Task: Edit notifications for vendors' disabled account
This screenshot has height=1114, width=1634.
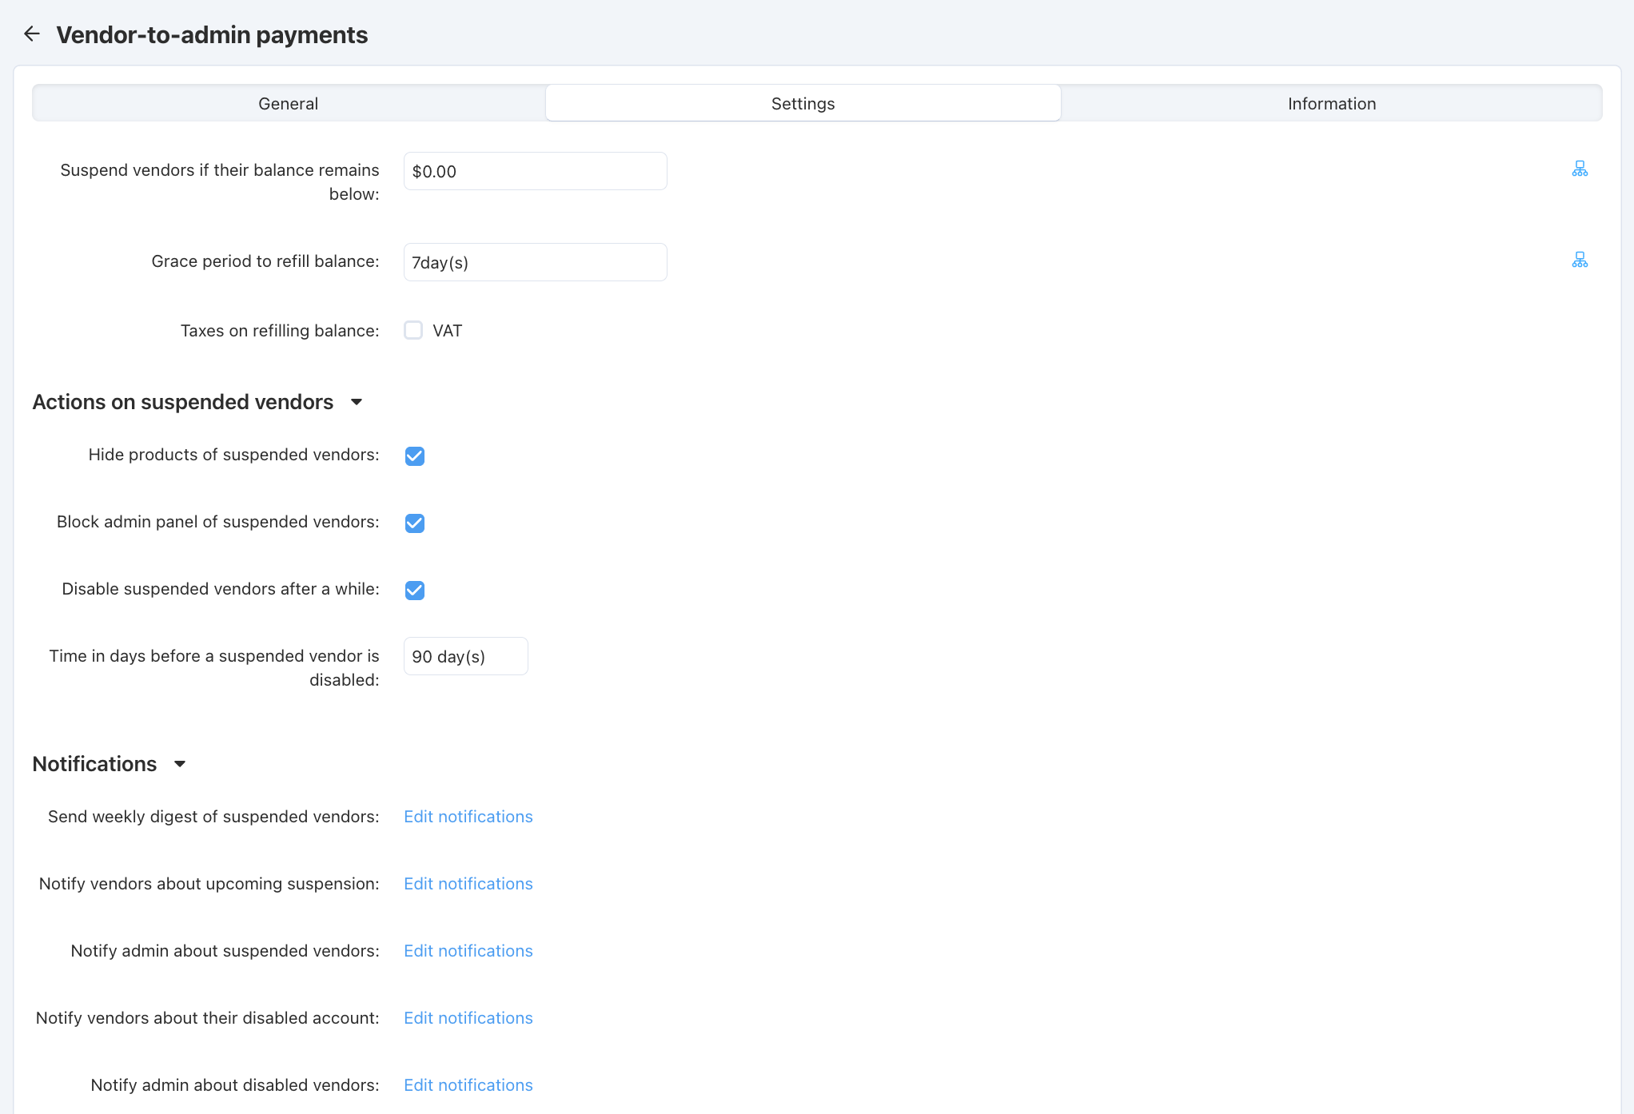Action: tap(468, 1018)
